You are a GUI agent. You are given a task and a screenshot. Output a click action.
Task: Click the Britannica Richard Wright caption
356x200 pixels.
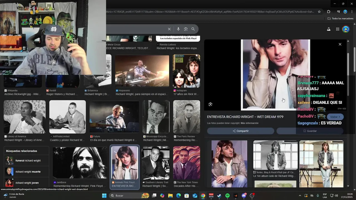97,94
